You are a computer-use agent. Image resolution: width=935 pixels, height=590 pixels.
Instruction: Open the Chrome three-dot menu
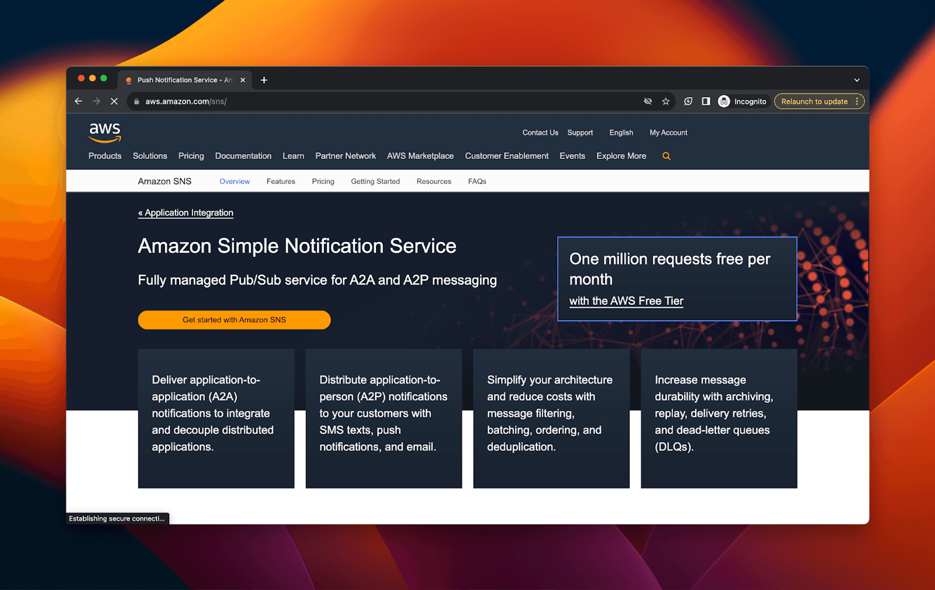coord(856,101)
